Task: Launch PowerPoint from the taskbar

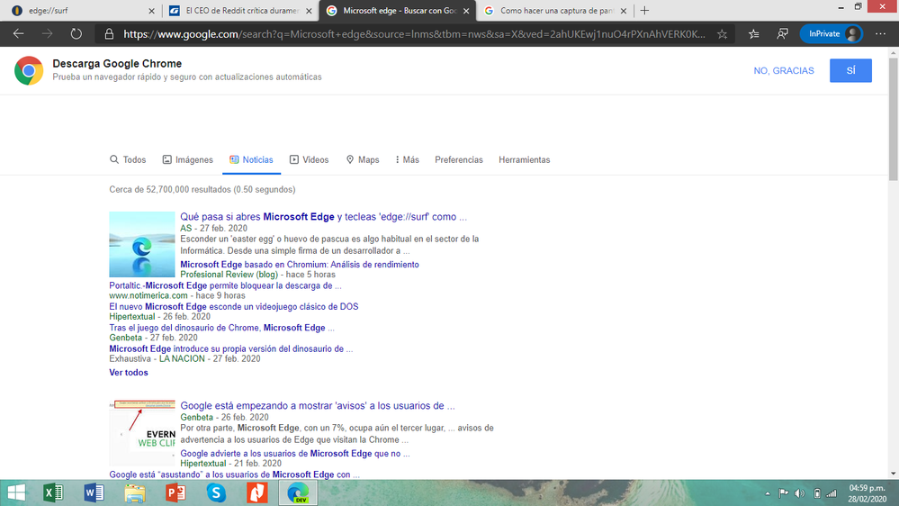Action: click(175, 492)
